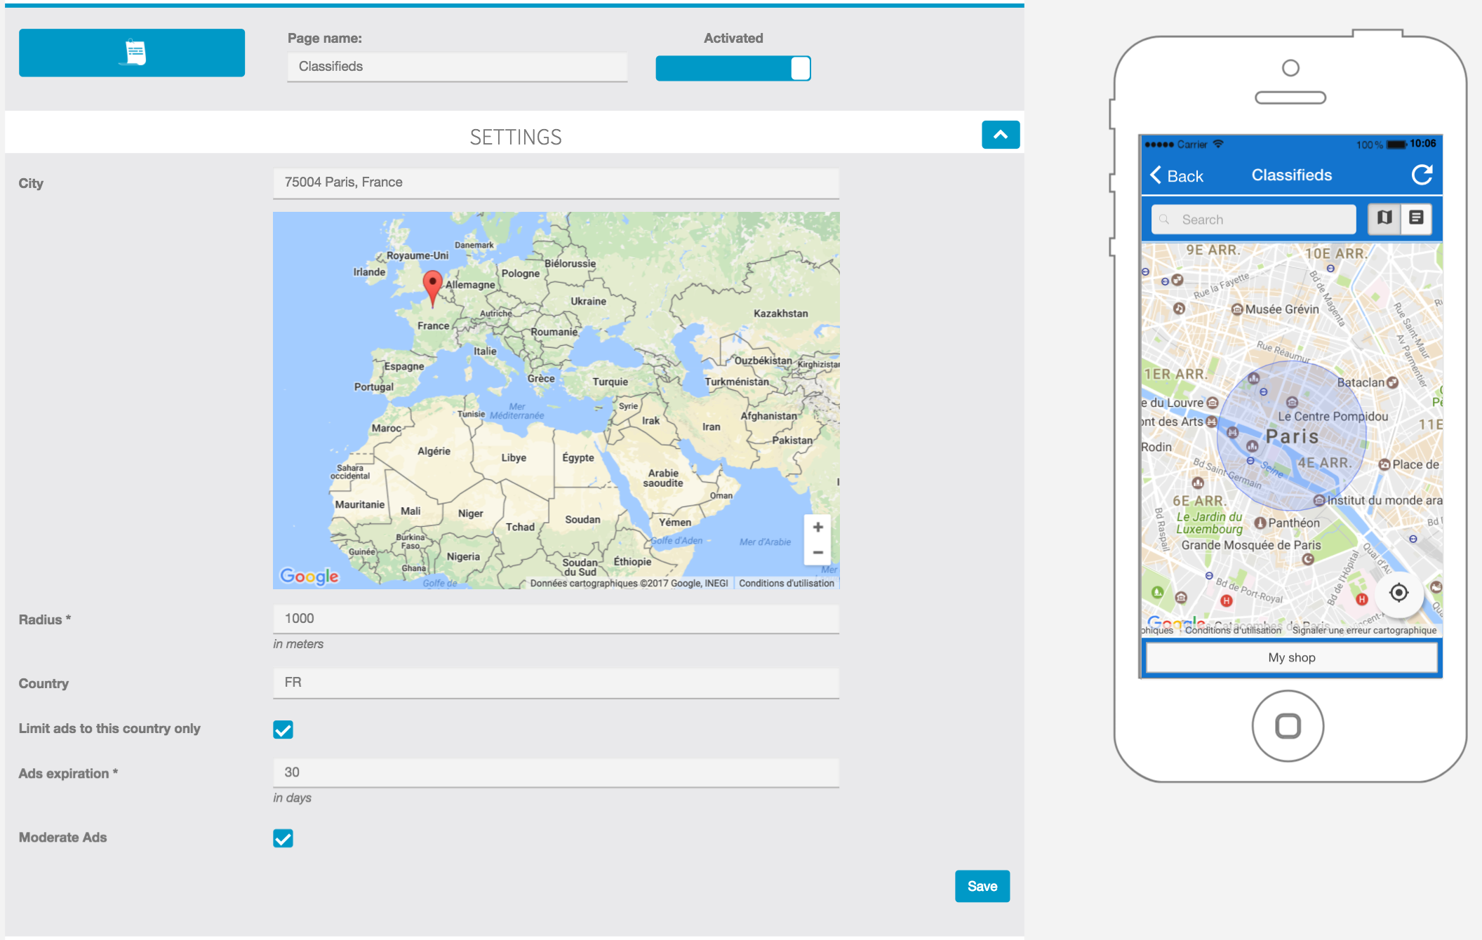Focus the City input field
This screenshot has width=1482, height=940.
pos(556,182)
